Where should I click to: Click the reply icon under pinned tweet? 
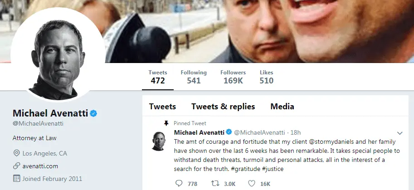coord(179,184)
